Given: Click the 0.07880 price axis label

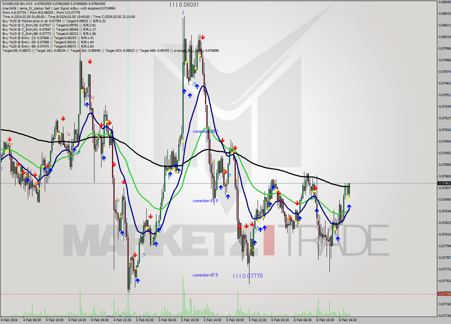Looking at the screenshot, I should click(445, 164).
